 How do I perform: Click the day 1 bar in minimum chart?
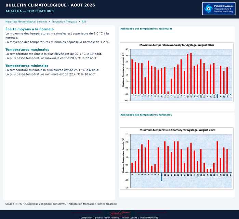click(132, 167)
